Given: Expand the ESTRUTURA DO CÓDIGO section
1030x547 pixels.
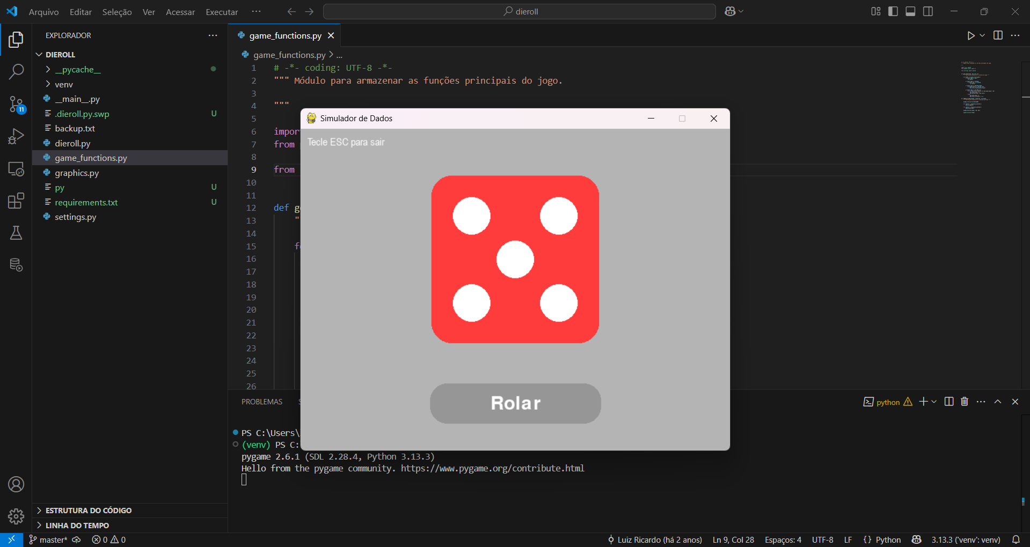Looking at the screenshot, I should pyautogui.click(x=88, y=511).
